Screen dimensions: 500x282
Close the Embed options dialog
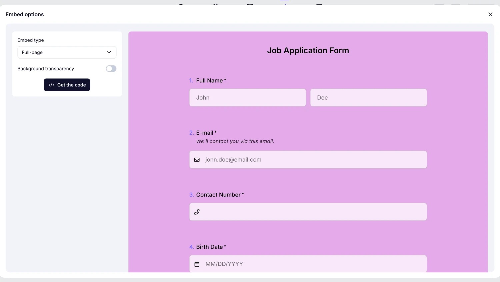tap(490, 14)
